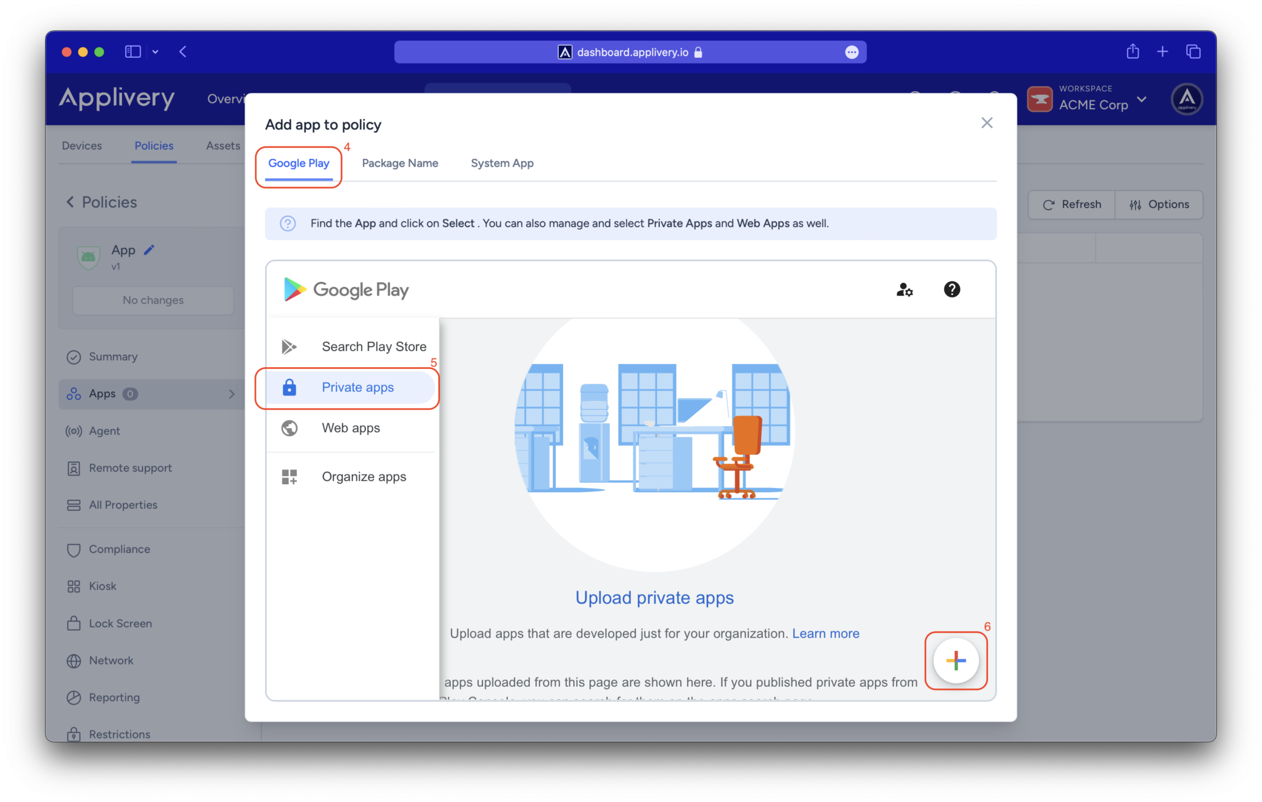Select the Compliance sidebar item

click(x=120, y=549)
